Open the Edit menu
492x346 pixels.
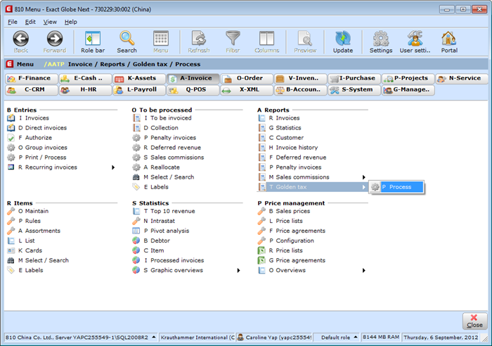click(30, 22)
